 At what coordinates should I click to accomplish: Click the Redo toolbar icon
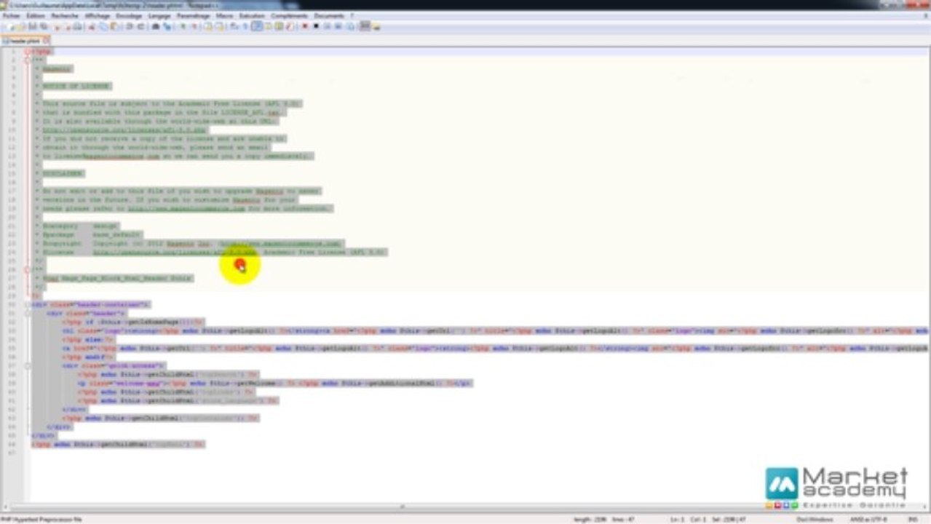[x=140, y=26]
